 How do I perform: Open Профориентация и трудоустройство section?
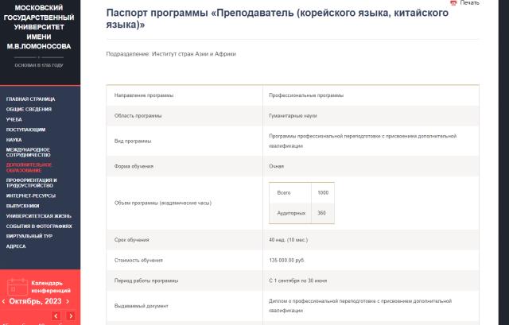pos(32,183)
